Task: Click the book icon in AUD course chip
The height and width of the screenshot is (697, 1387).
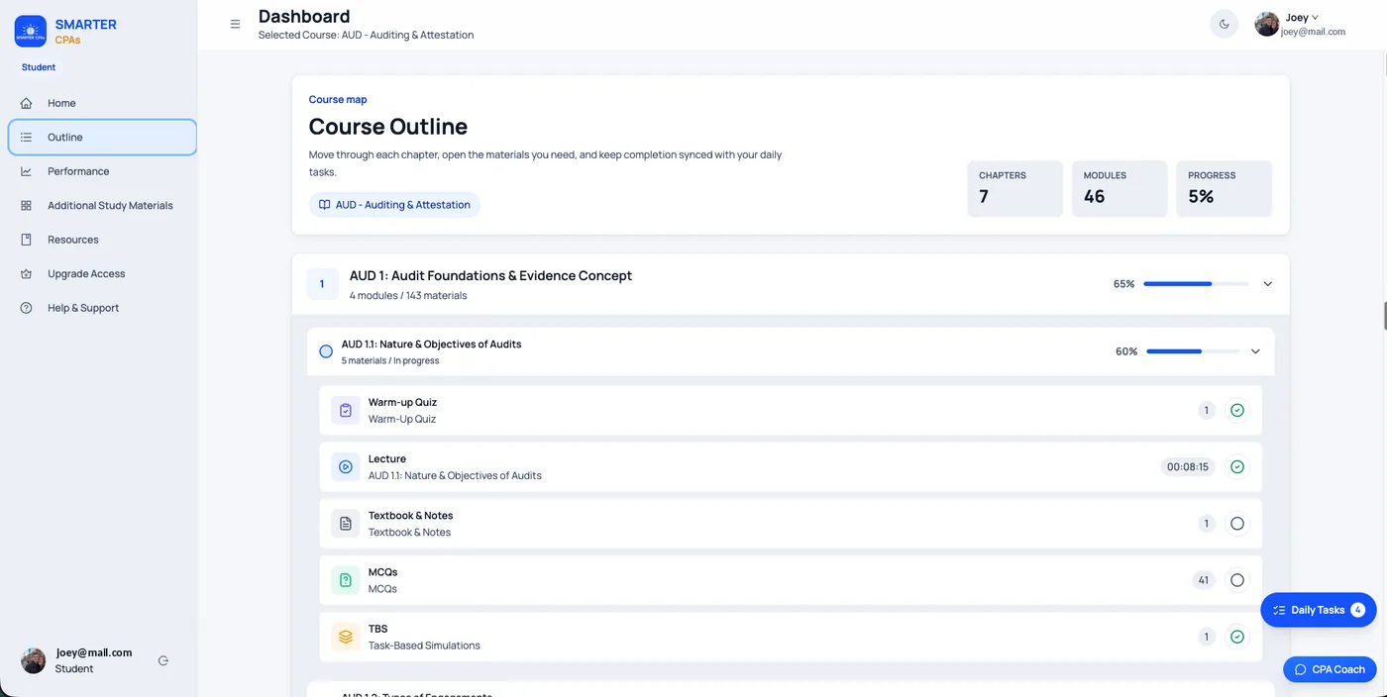Action: coord(324,205)
